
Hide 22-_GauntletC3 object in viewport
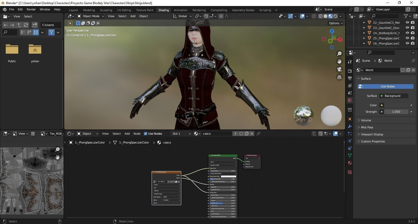point(407,23)
